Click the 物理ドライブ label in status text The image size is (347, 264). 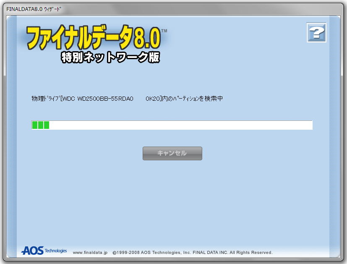click(46, 99)
